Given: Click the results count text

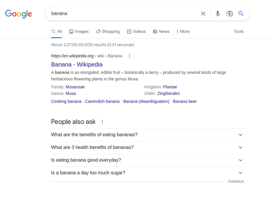Looking at the screenshot, I should point(93,45).
